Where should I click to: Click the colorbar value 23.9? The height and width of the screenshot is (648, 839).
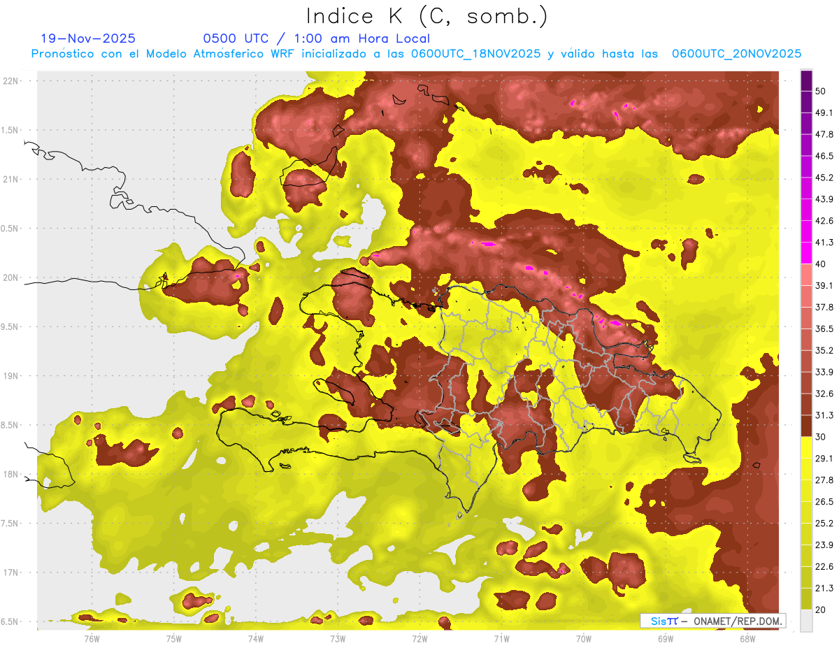point(824,545)
